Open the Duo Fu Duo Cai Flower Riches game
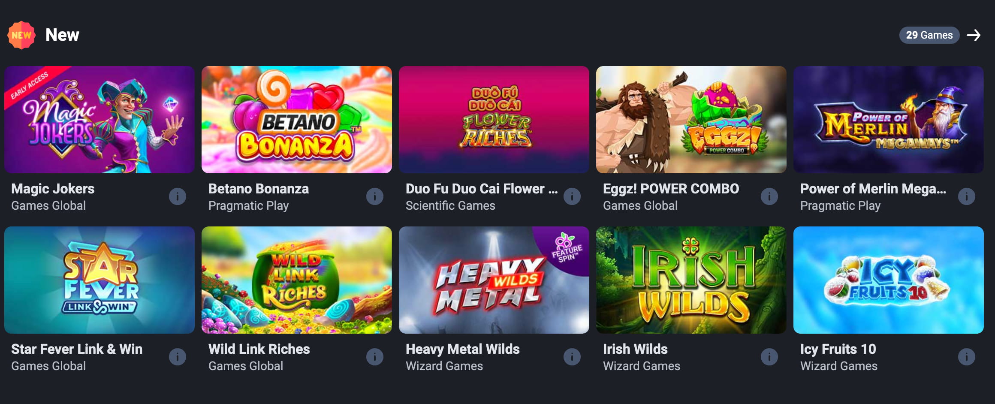Screen dimensions: 995x404 click(494, 120)
